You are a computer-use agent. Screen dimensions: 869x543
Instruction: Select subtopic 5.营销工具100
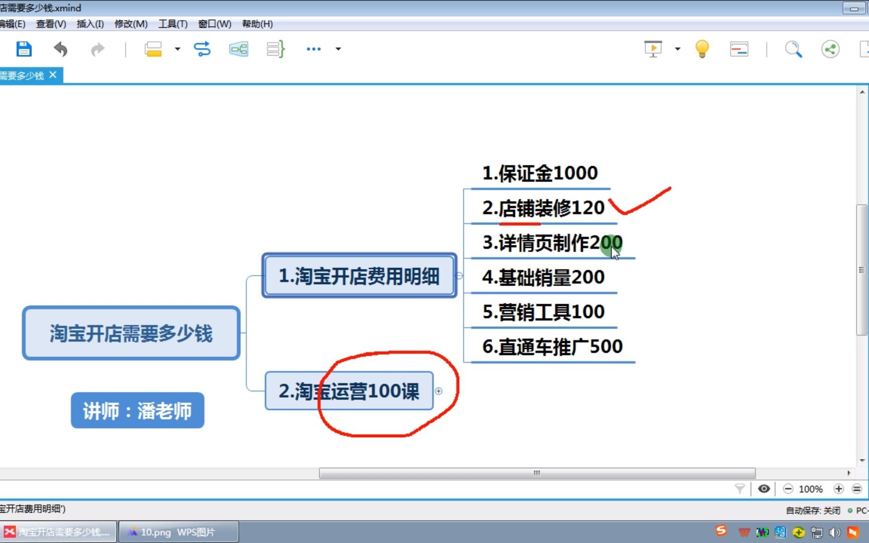click(x=544, y=312)
